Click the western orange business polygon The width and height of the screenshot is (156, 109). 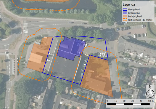(x=40, y=54)
